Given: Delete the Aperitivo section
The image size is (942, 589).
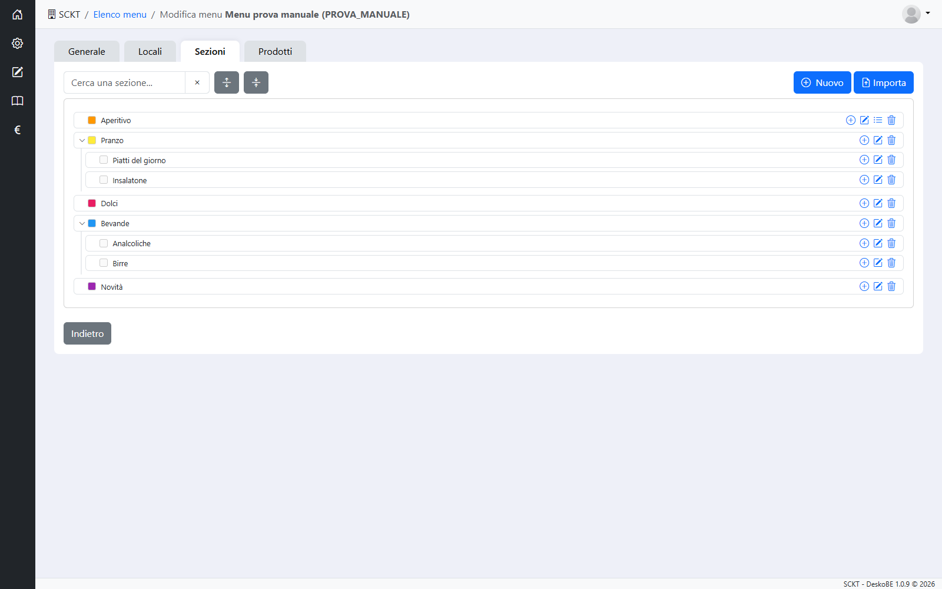Looking at the screenshot, I should click(891, 120).
